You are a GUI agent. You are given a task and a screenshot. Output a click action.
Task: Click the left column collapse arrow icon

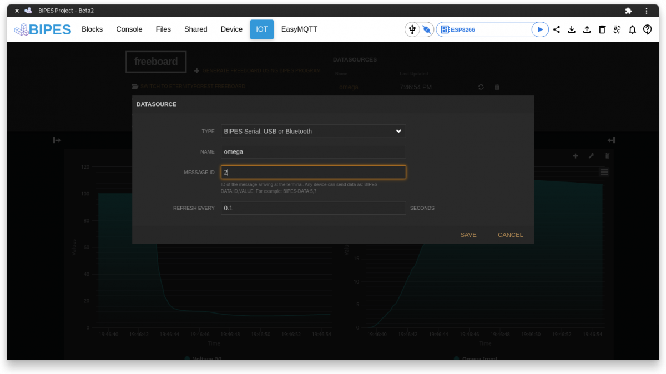point(57,140)
